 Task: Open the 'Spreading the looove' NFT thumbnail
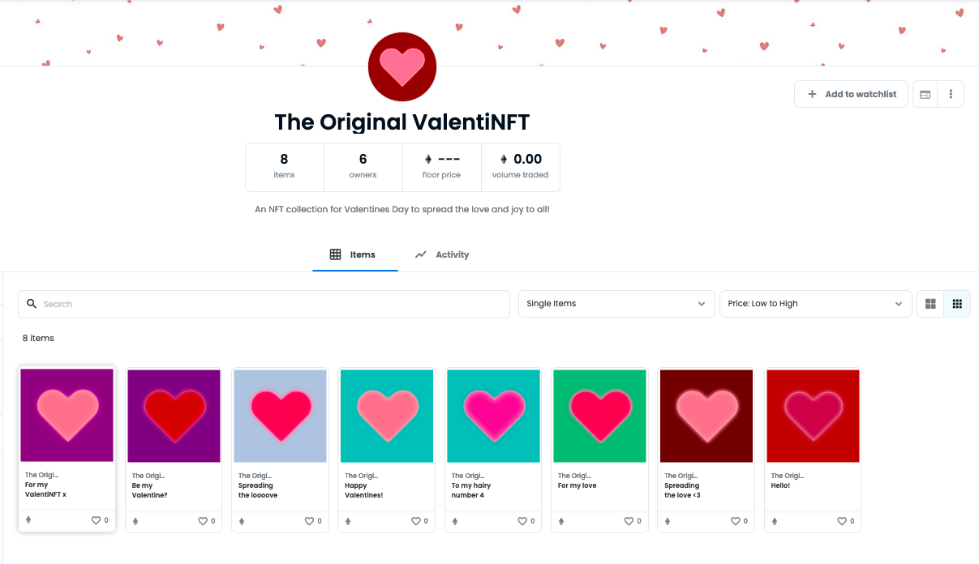(280, 416)
